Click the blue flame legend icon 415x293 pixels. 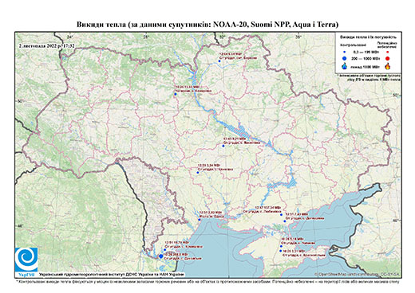(x=345, y=66)
